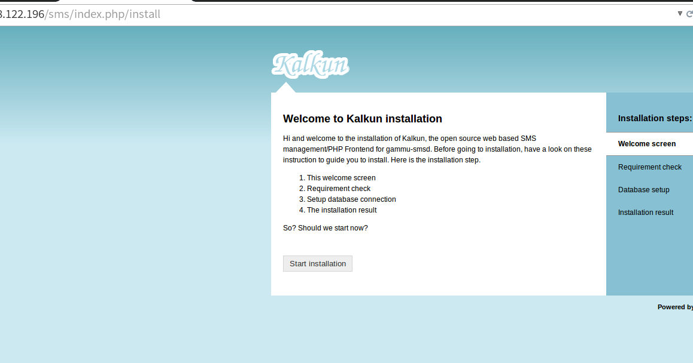The width and height of the screenshot is (693, 363).
Task: Click the 'Powered by' footer text
Action: click(675, 307)
